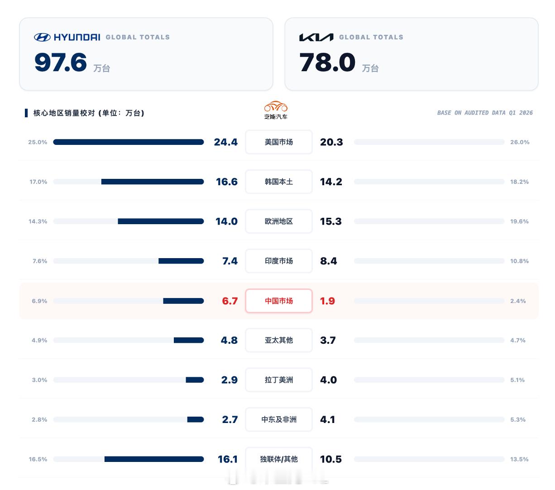Click the 18.2% share label
Viewport: 555px width, 490px height.
519,182
